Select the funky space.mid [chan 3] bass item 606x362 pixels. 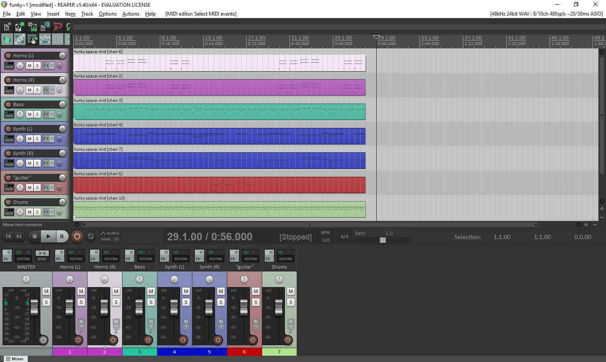[x=219, y=112]
